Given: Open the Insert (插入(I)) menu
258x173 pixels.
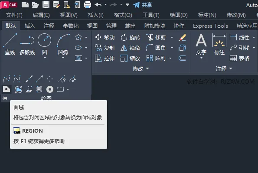Looking at the screenshot, I should pyautogui.click(x=95, y=15).
